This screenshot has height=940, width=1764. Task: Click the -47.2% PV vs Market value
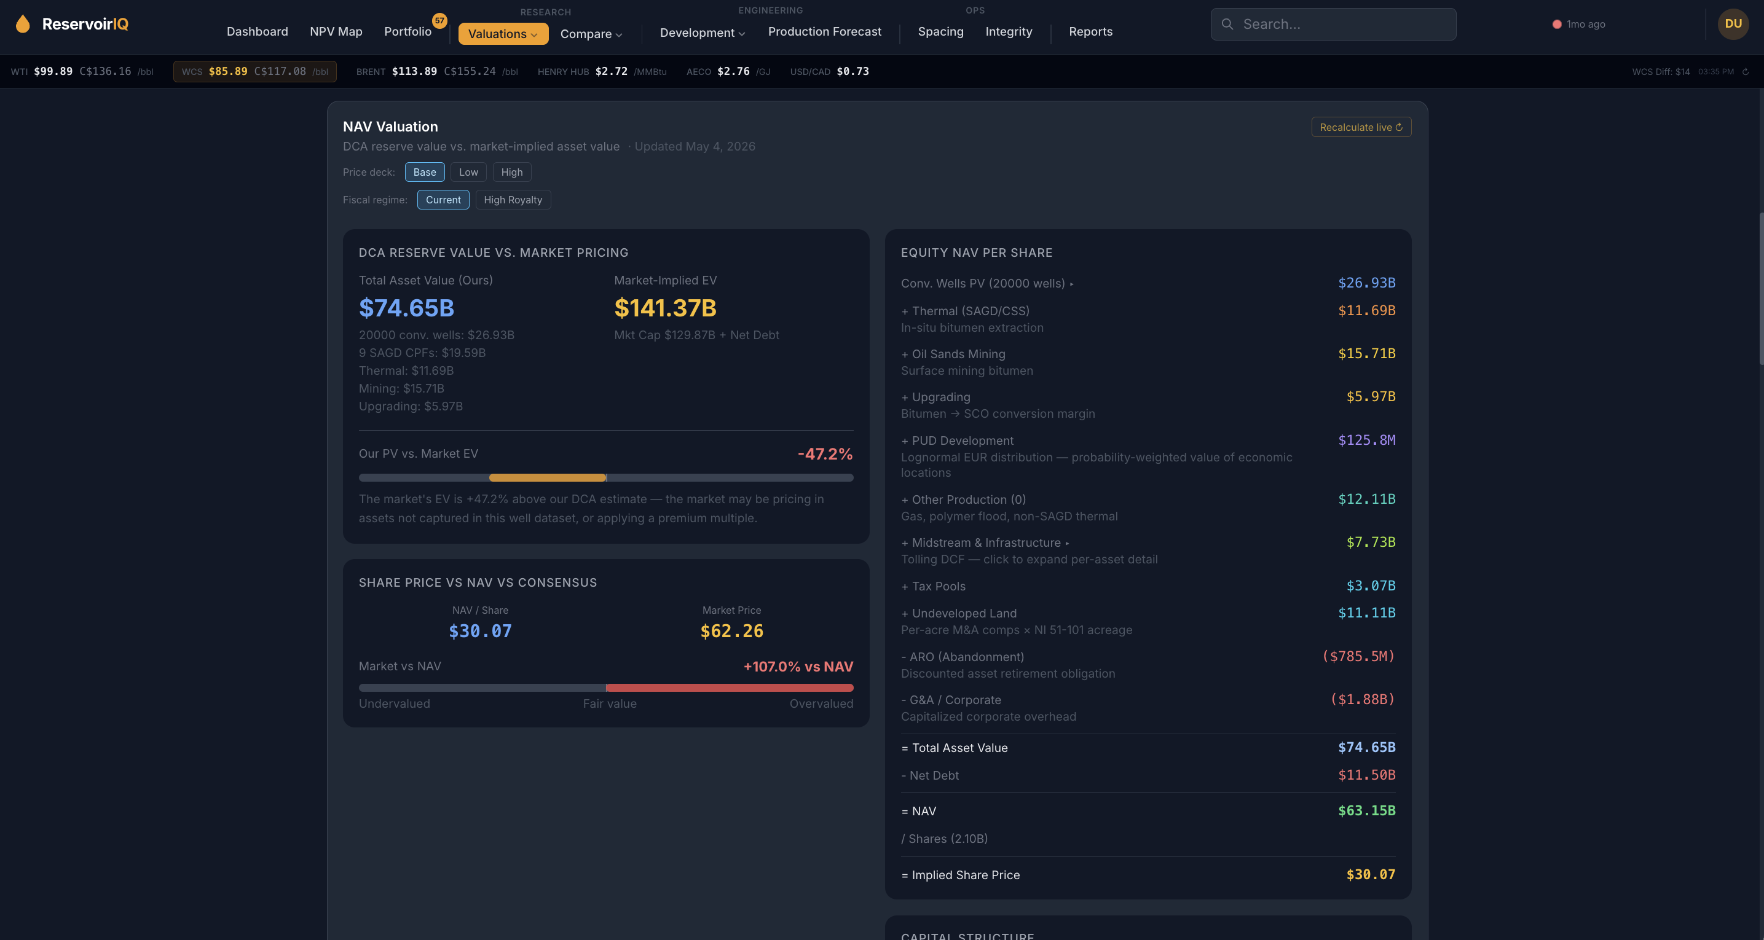click(x=825, y=454)
